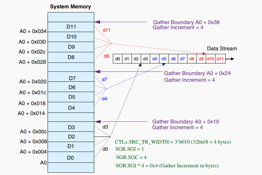Select the D4 memory cell

point(71,107)
